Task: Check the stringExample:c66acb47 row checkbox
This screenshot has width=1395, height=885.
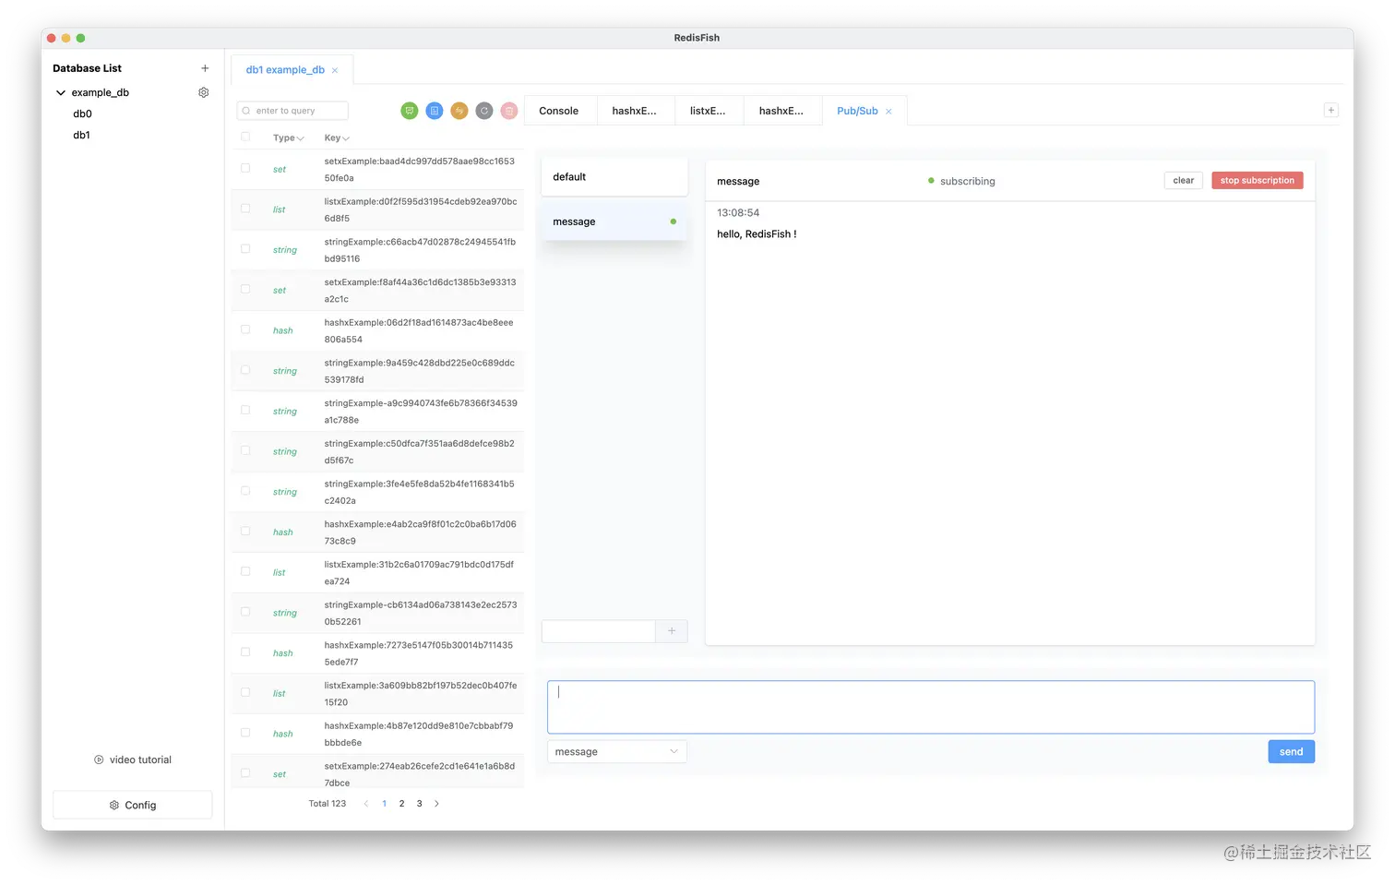Action: (245, 249)
